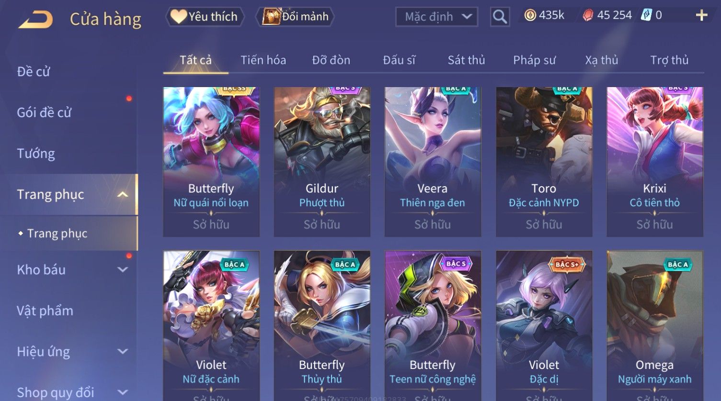Collapse the Trang phục sidebar section

[x=123, y=194]
